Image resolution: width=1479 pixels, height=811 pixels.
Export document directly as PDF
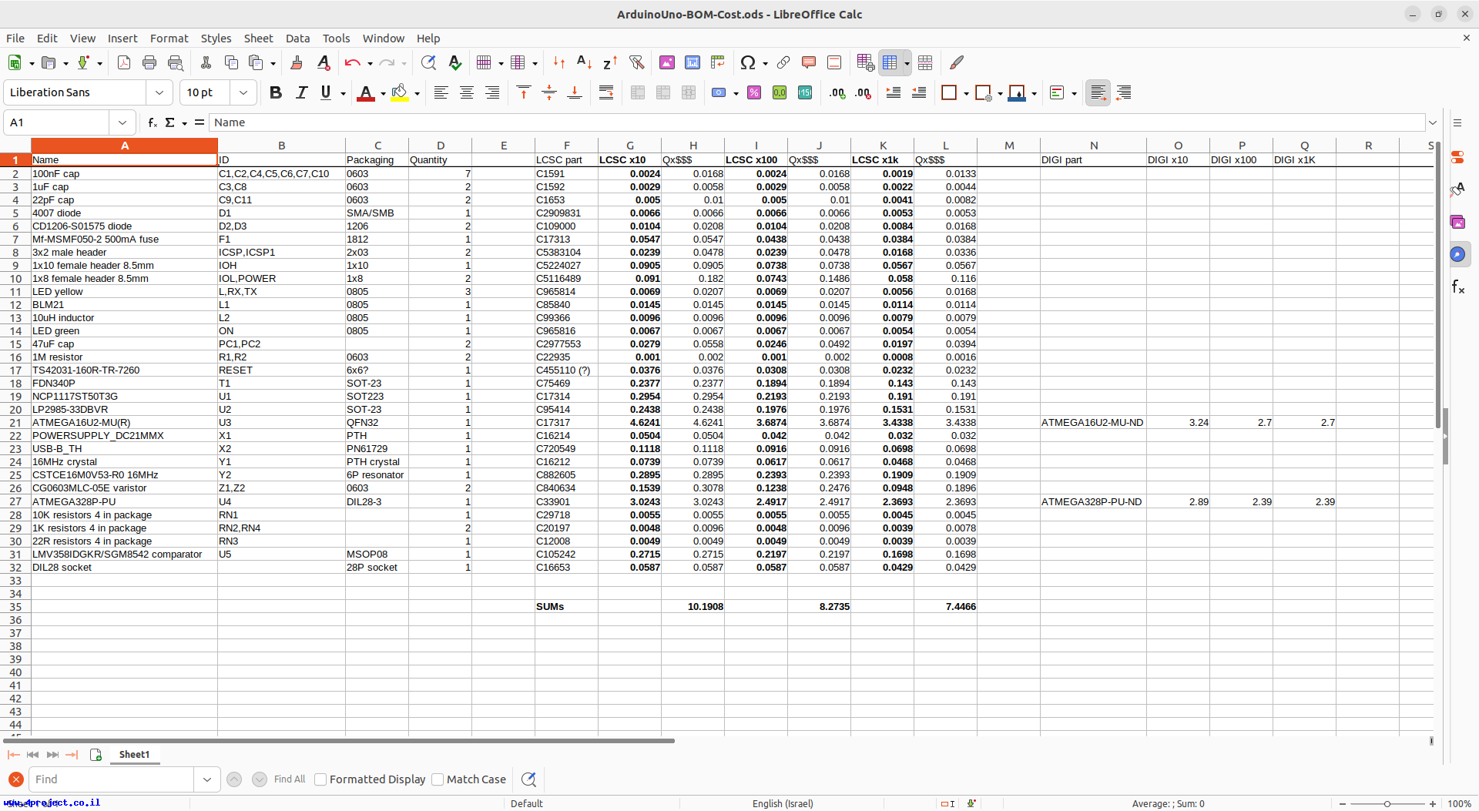coord(124,63)
